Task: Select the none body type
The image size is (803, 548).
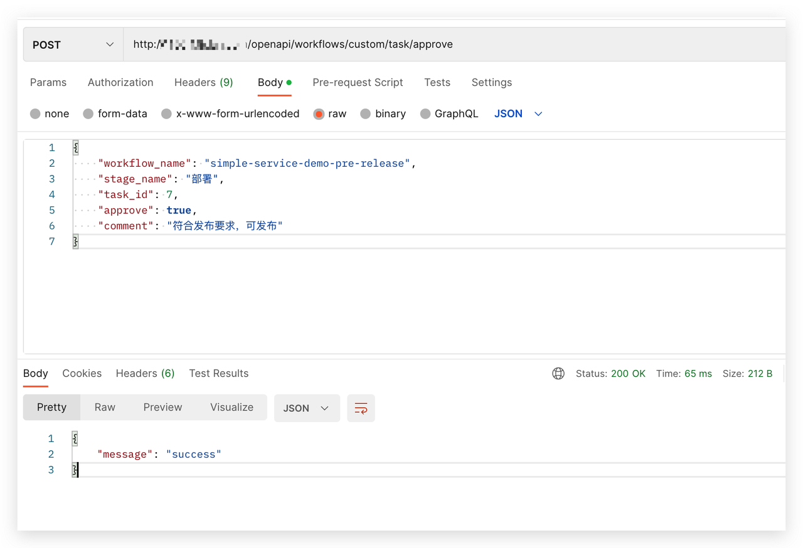Action: click(x=35, y=114)
